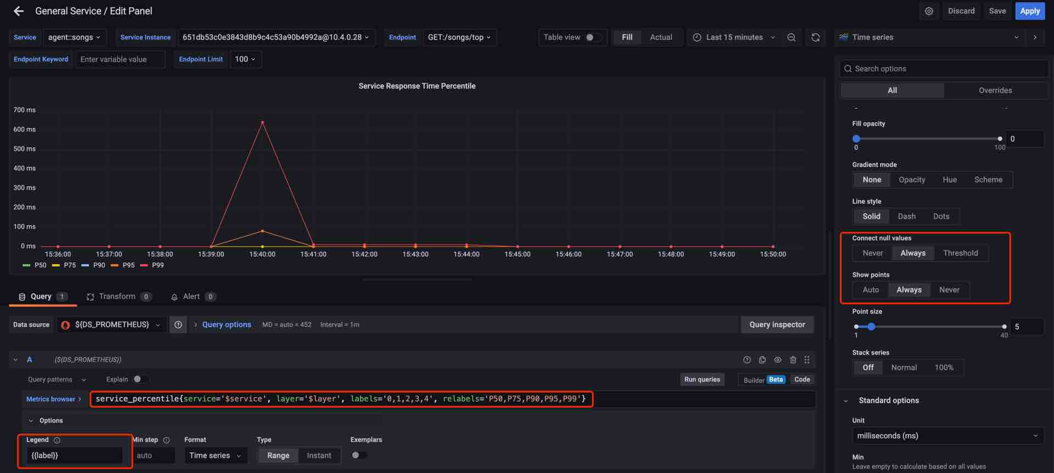Click the back arrow to exit panel editing
Viewport: 1054px width, 473px height.
(x=19, y=11)
